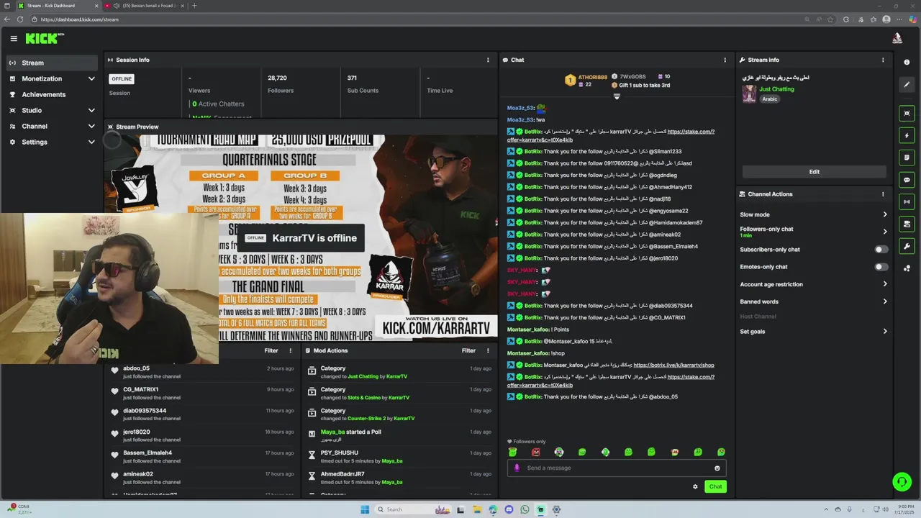Insert the angry red emote

[535, 452]
